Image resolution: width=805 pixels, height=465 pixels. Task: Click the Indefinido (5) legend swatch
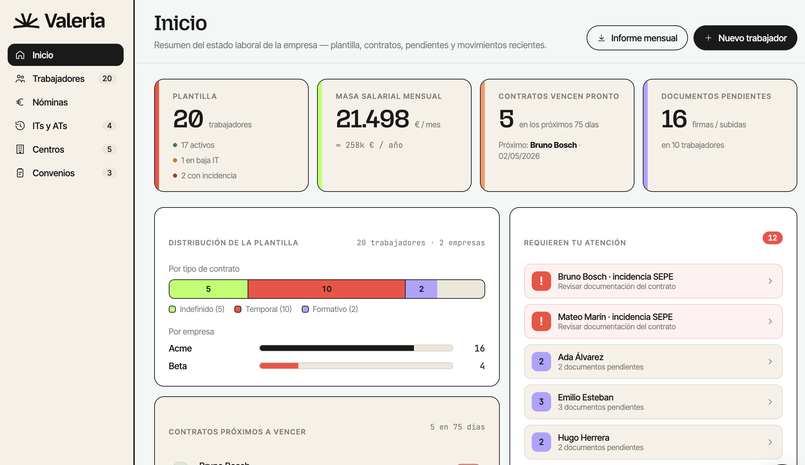pyautogui.click(x=172, y=309)
